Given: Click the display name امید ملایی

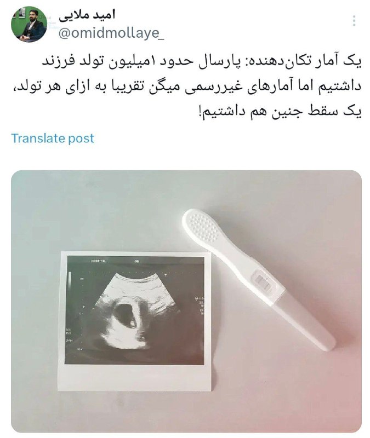Looking at the screenshot, I should click(87, 15).
